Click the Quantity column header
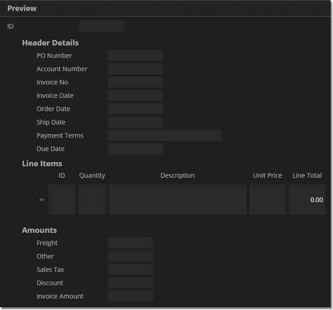 [x=92, y=175]
